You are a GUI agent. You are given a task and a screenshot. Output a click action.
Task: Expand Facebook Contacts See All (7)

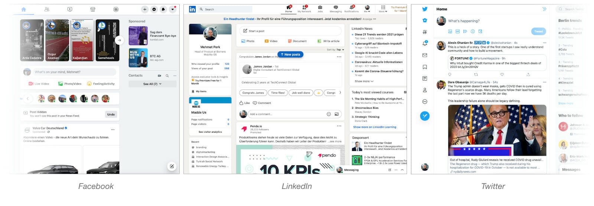pos(152,84)
